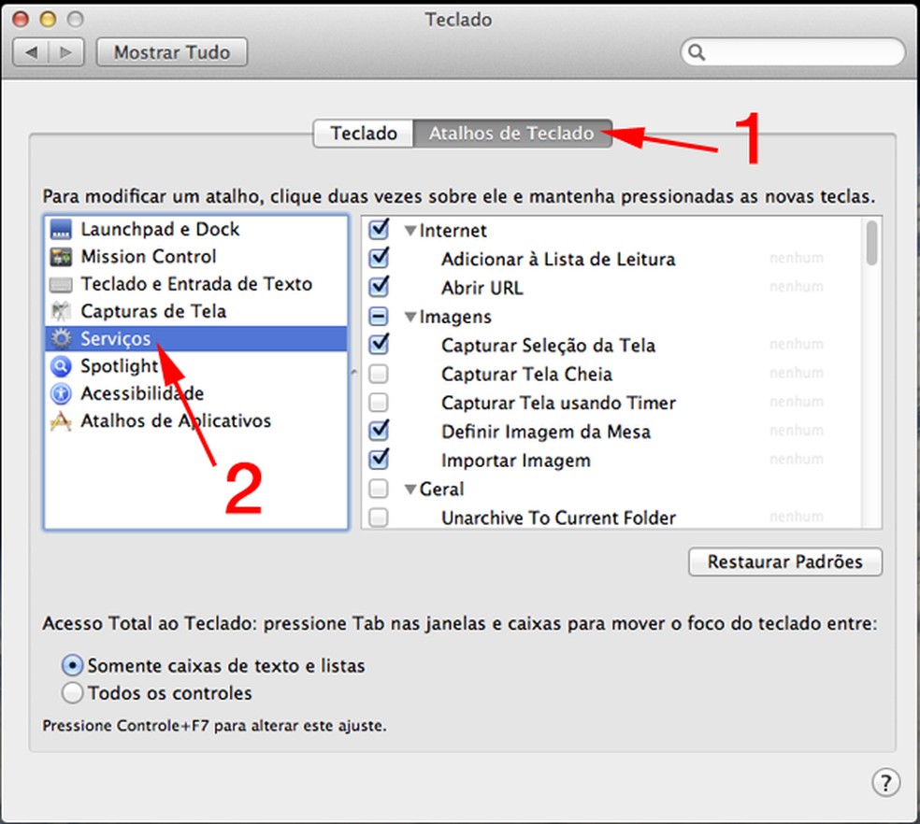Switch to the Teclado tab

[363, 134]
